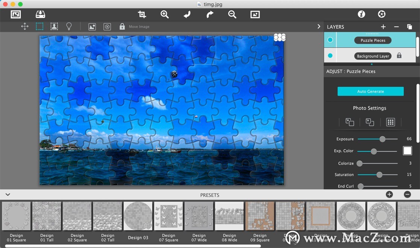This screenshot has width=420, height=248.
Task: Click the zoom out magnifier
Action: (x=232, y=14)
